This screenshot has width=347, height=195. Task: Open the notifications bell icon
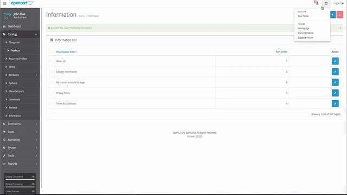[x=317, y=3]
